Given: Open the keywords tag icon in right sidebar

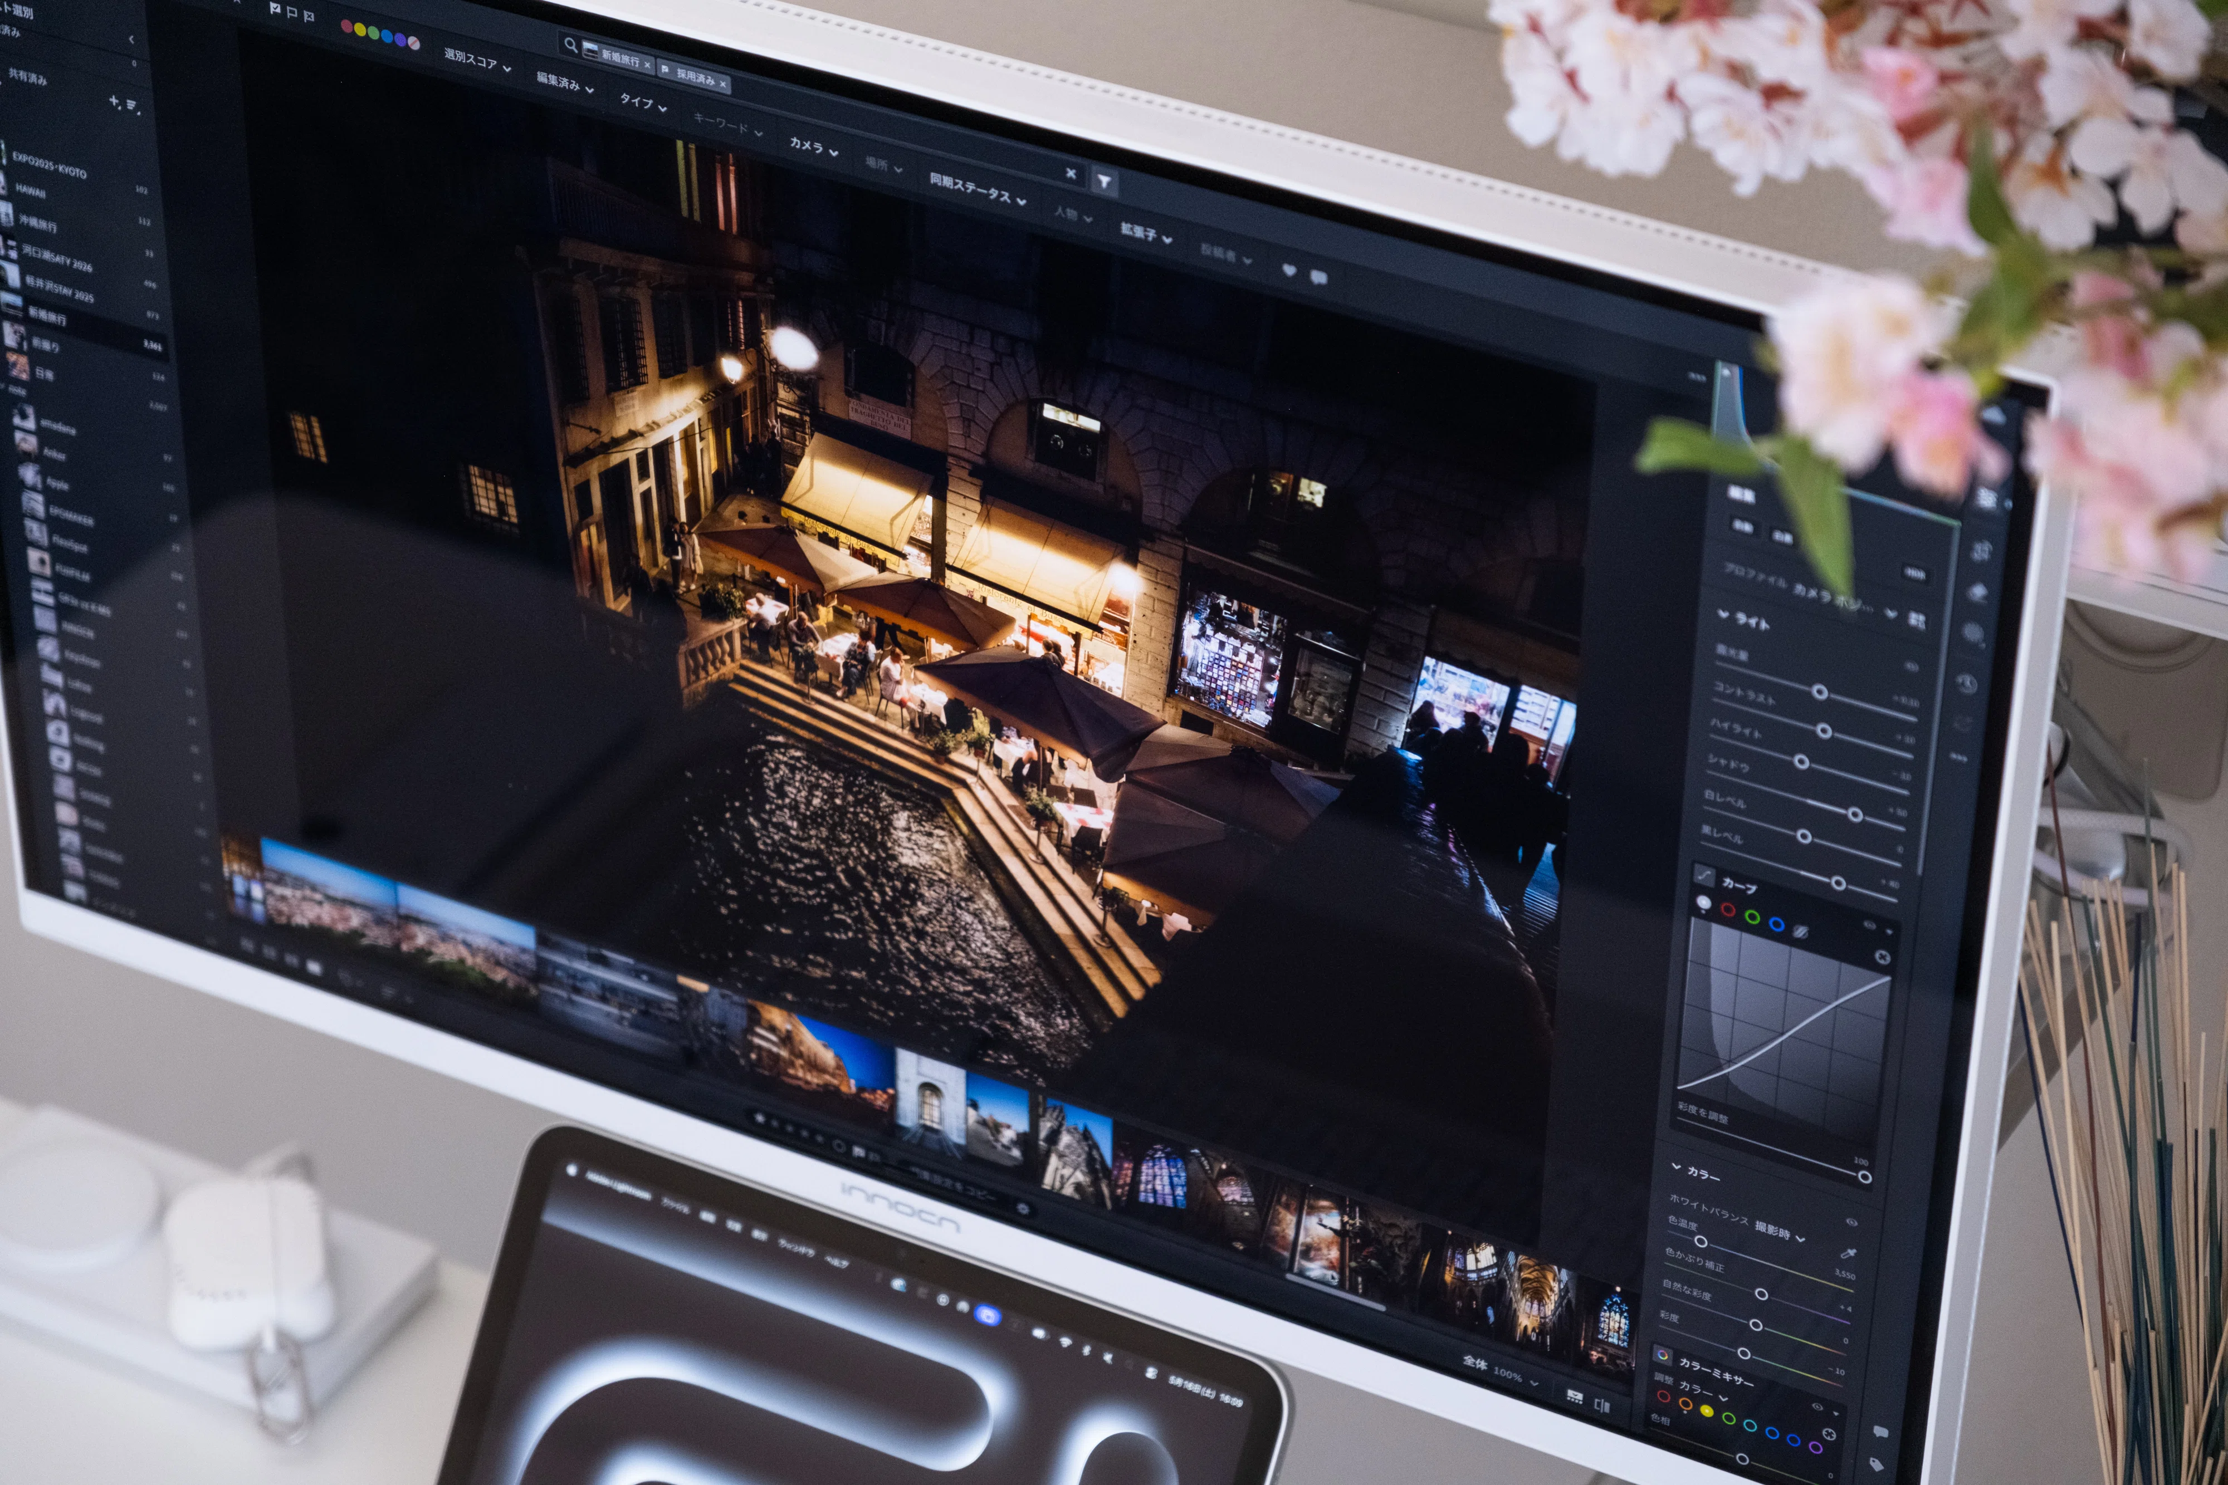Looking at the screenshot, I should click(1875, 1464).
